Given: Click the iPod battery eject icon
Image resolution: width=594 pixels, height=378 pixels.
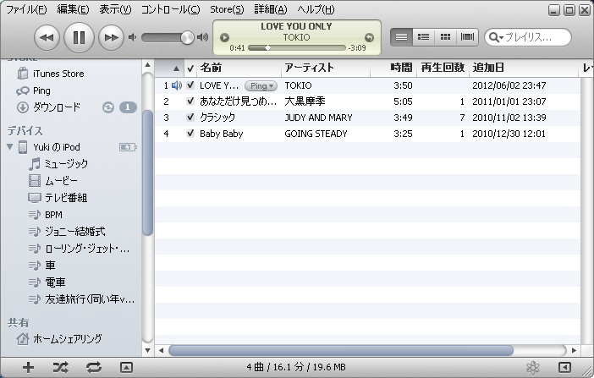Looking at the screenshot, I should click(128, 147).
